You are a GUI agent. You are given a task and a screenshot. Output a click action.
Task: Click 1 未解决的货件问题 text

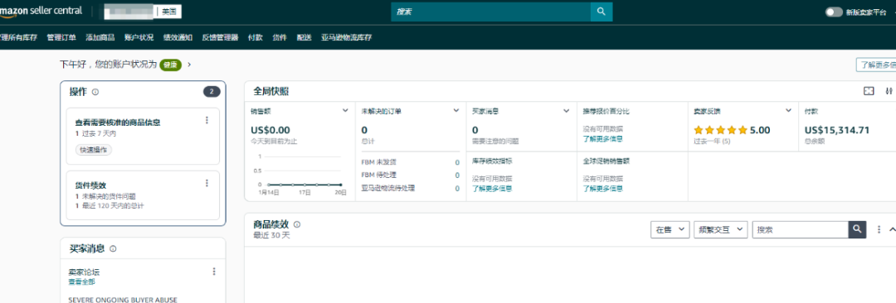tap(105, 196)
